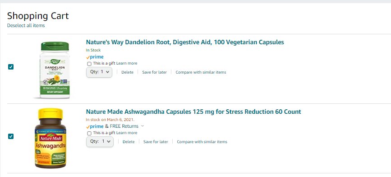Save Ashwagandha Capsules for later
Viewport: 391px width, 177px height.
coord(156,142)
